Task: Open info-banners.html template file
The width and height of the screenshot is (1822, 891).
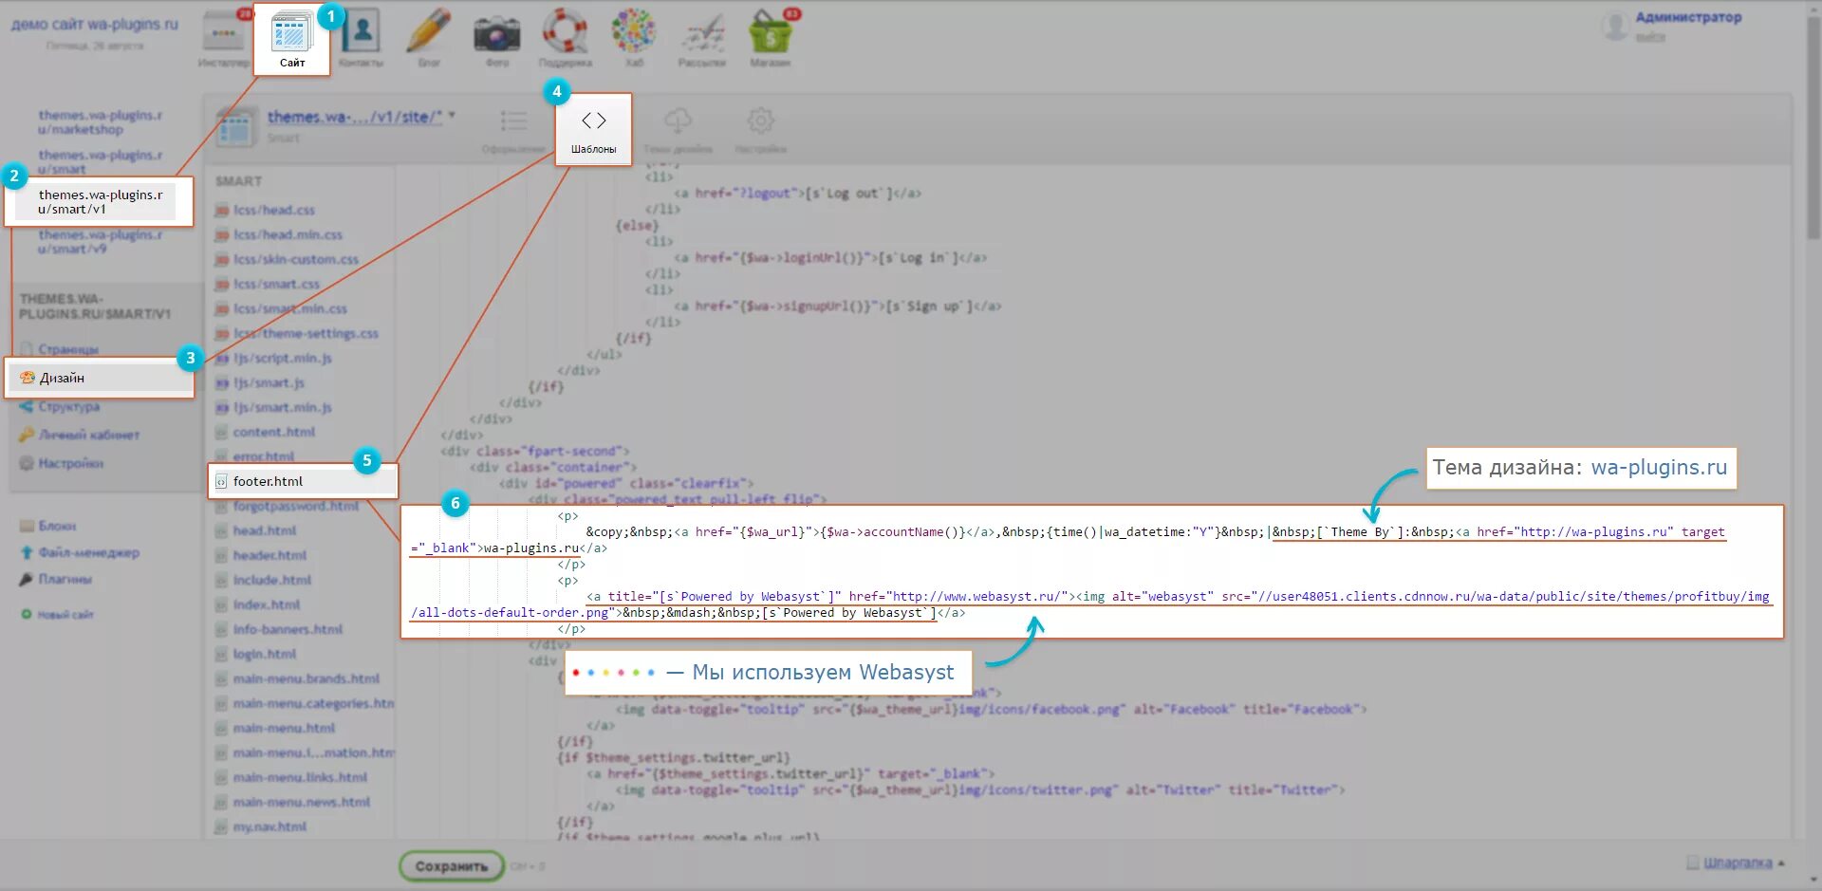Action: coord(288,629)
